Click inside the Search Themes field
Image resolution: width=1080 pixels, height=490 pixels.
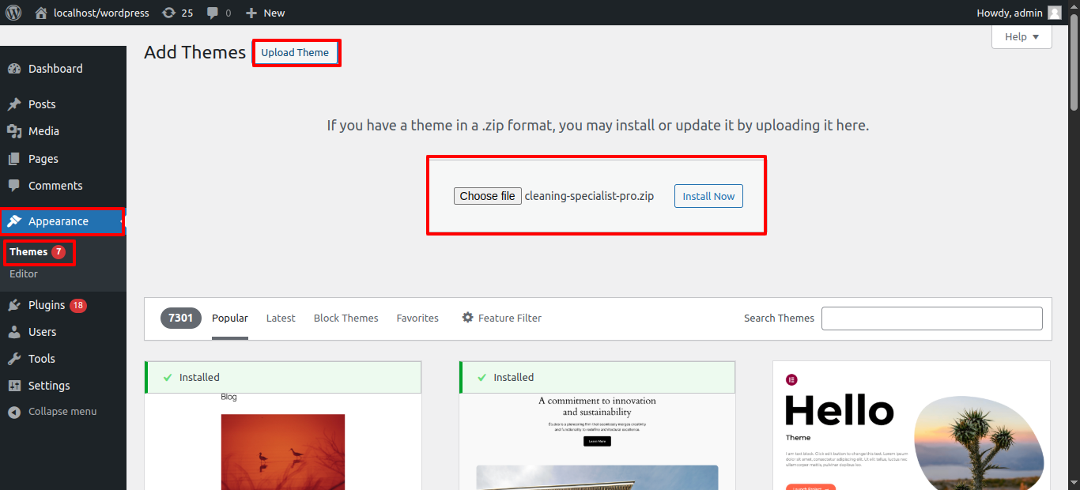[931, 318]
